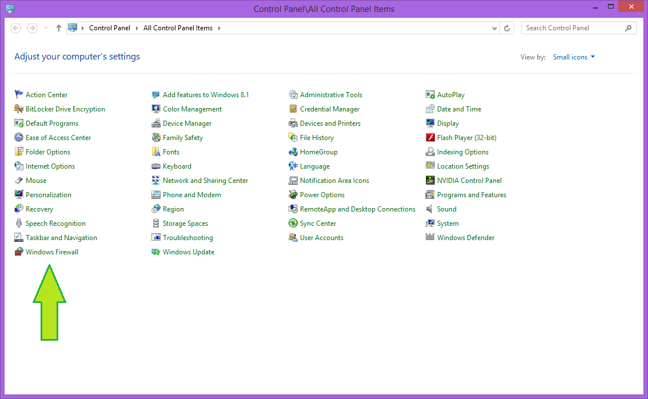The image size is (648, 399).
Task: Open the Display link
Action: (448, 123)
